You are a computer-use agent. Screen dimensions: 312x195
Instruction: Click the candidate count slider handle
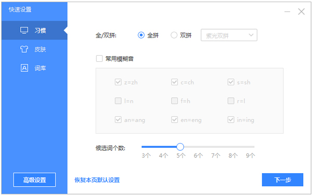pos(180,147)
